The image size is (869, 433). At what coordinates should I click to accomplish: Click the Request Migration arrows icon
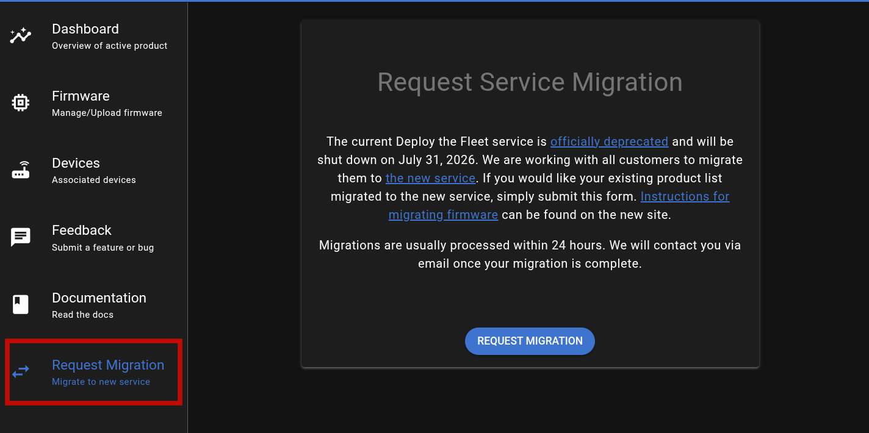(x=20, y=371)
